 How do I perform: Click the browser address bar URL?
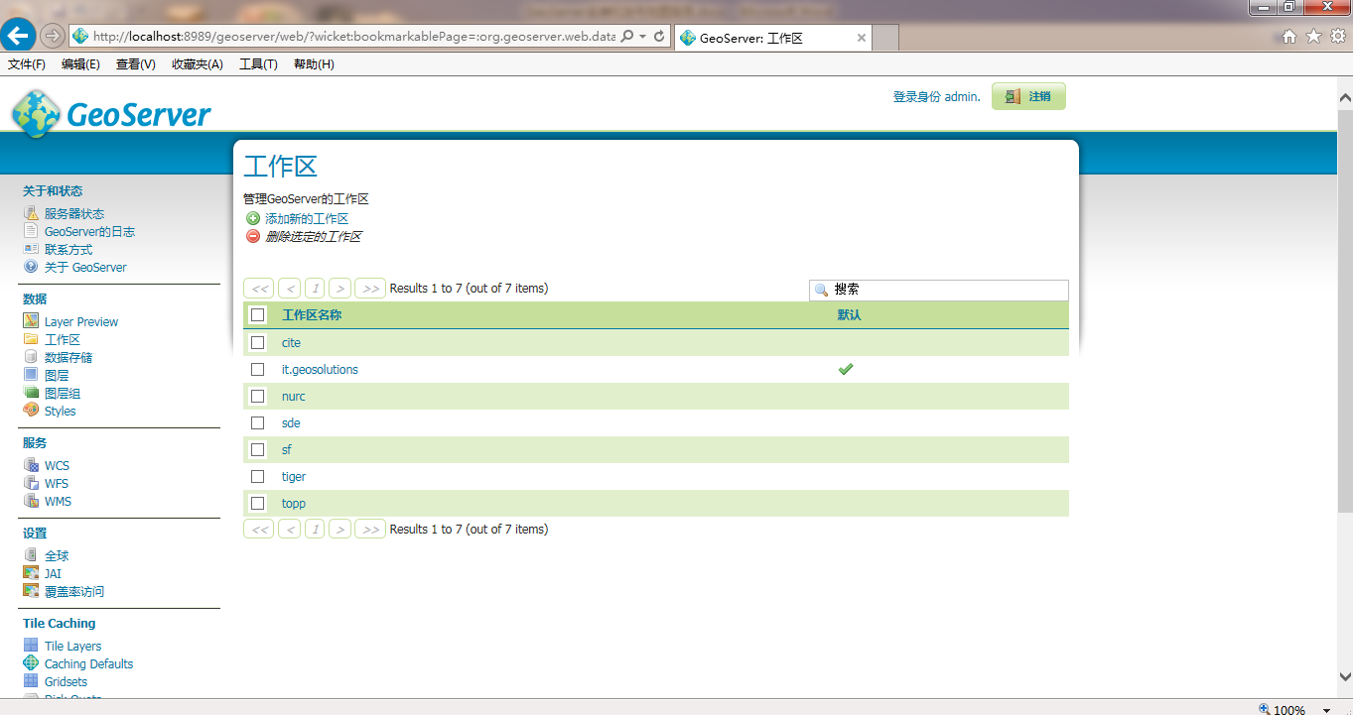pyautogui.click(x=353, y=37)
